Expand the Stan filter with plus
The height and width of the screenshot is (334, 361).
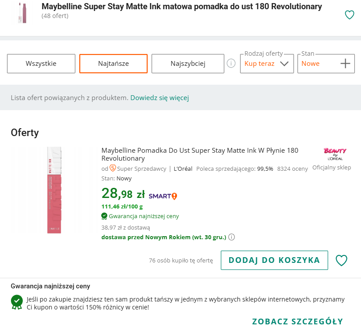tap(345, 64)
